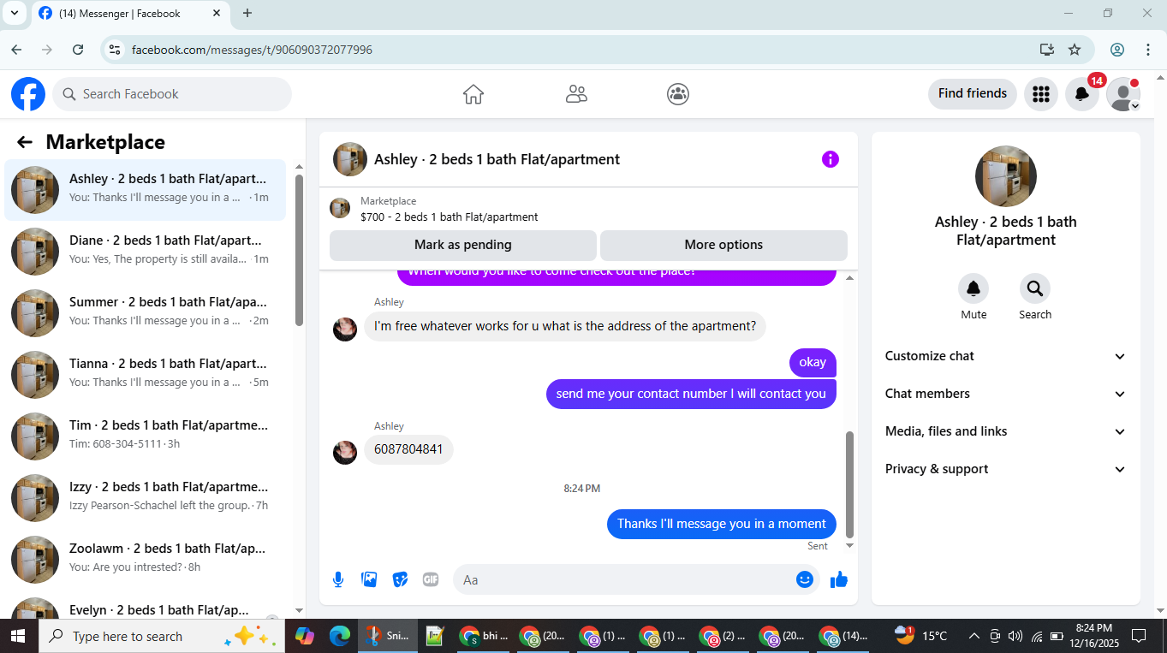Click the "send me your contact number" message
Screen dimensions: 1167x653
(691, 394)
